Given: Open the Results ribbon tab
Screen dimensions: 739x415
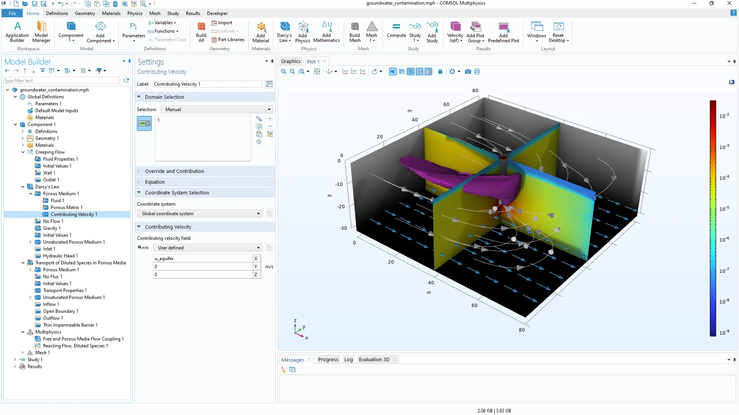Looking at the screenshot, I should click(x=192, y=13).
